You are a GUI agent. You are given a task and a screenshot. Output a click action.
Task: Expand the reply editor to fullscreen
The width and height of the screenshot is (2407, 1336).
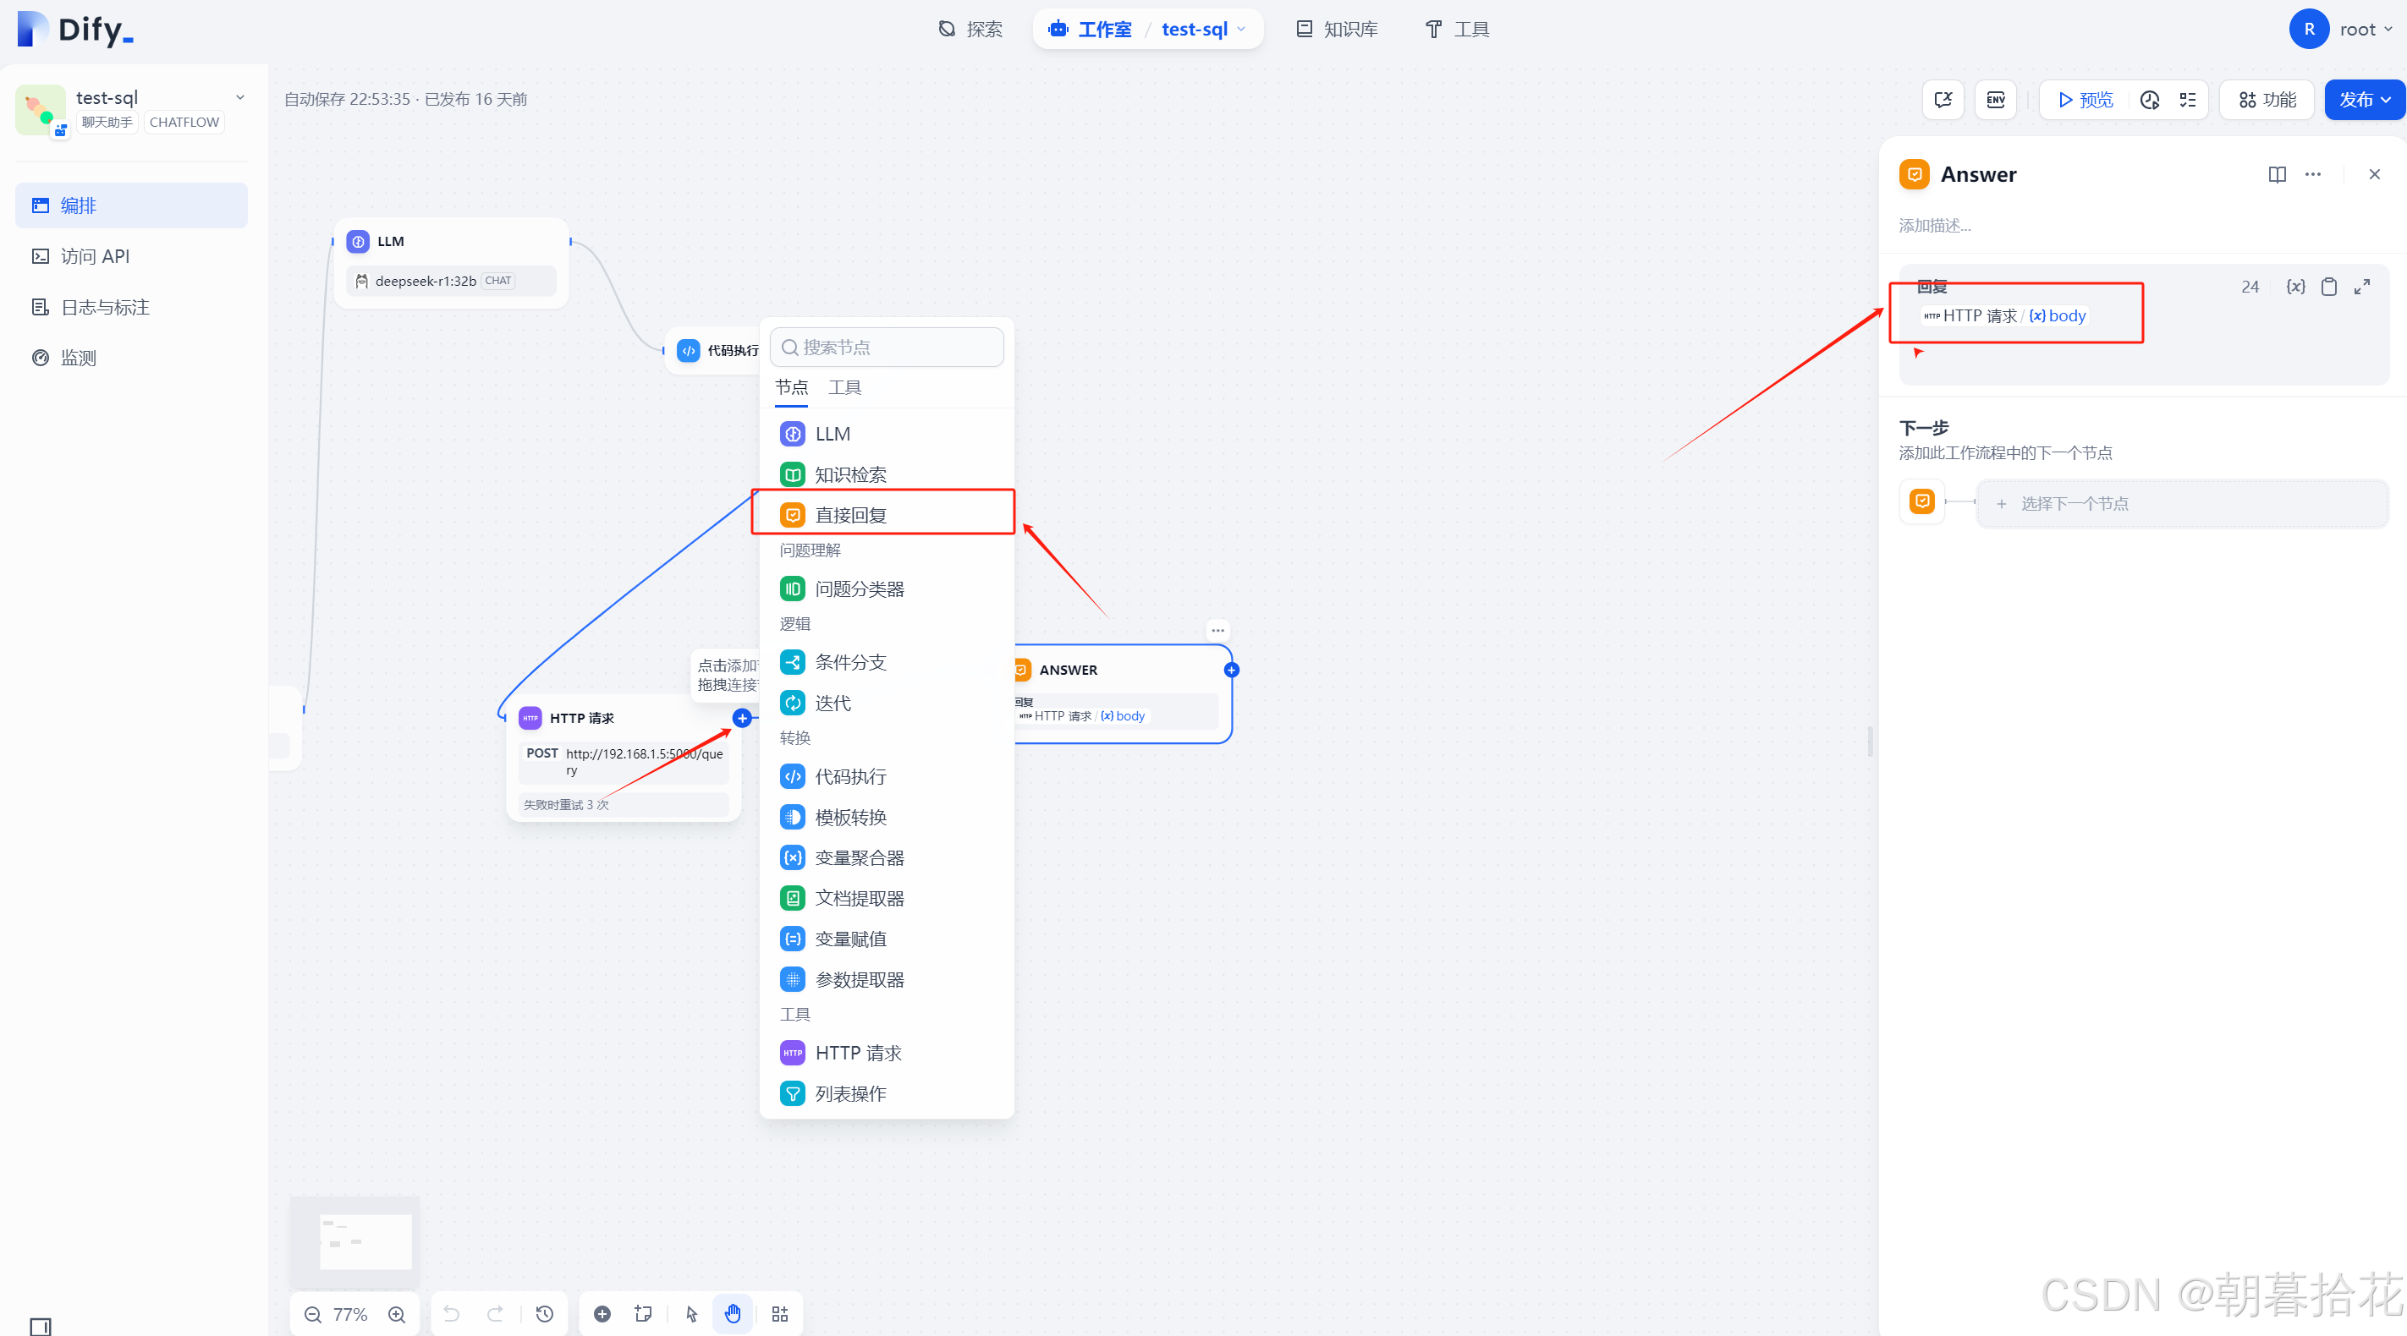click(2362, 287)
